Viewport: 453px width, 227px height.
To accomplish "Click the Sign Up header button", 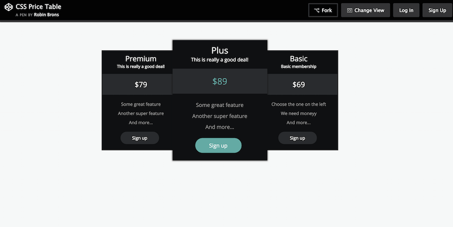I will [437, 10].
